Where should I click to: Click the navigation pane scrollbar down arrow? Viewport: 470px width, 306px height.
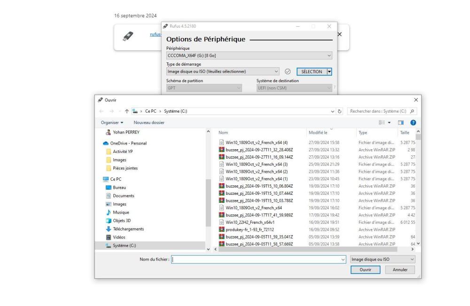pyautogui.click(x=208, y=249)
